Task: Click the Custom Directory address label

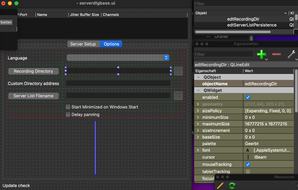Action: click(x=34, y=83)
